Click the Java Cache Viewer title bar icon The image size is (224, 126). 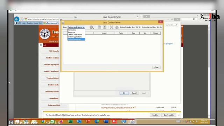(x=63, y=22)
